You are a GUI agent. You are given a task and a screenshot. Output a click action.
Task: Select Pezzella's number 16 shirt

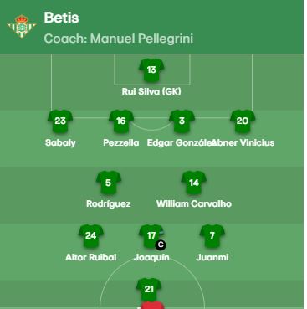coord(121,121)
